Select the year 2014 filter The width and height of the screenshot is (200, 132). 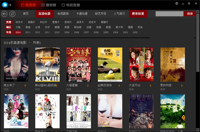click(x=18, y=33)
